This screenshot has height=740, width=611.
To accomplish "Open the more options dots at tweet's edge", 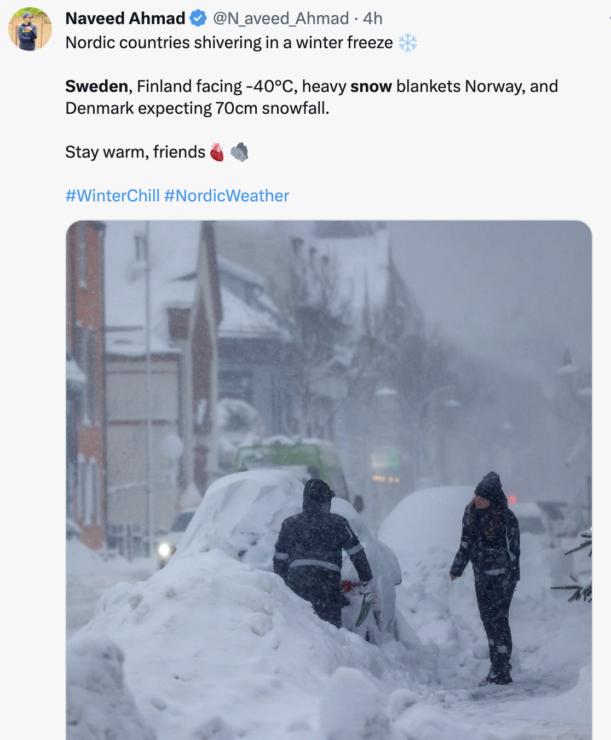I will tap(609, 19).
